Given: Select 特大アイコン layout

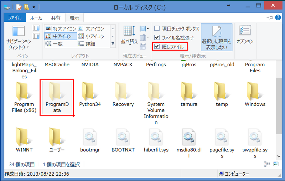Looking at the screenshot, I should point(61,29).
